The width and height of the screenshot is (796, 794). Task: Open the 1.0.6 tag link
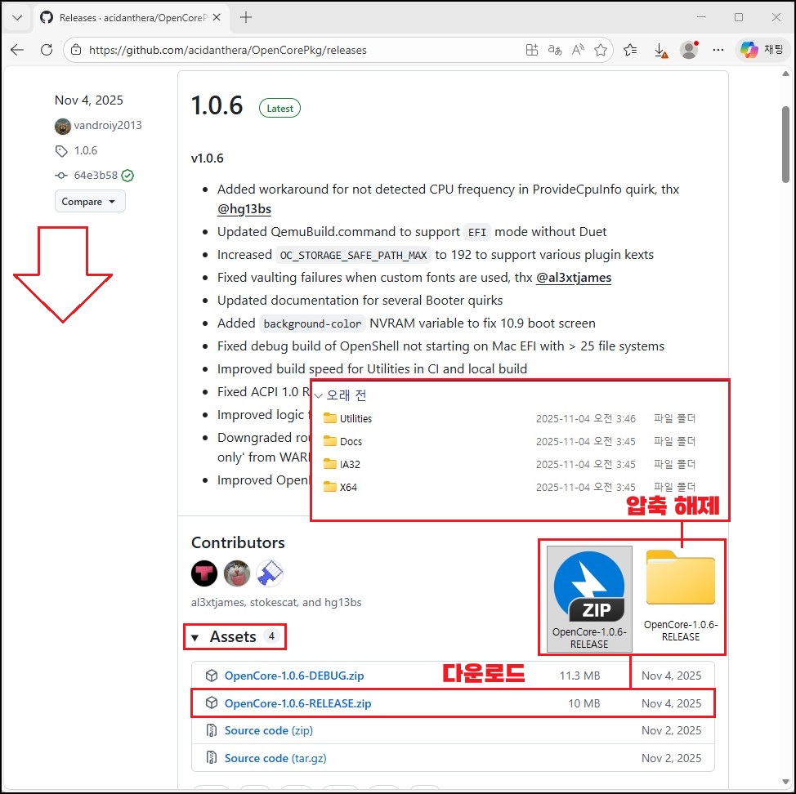(85, 150)
